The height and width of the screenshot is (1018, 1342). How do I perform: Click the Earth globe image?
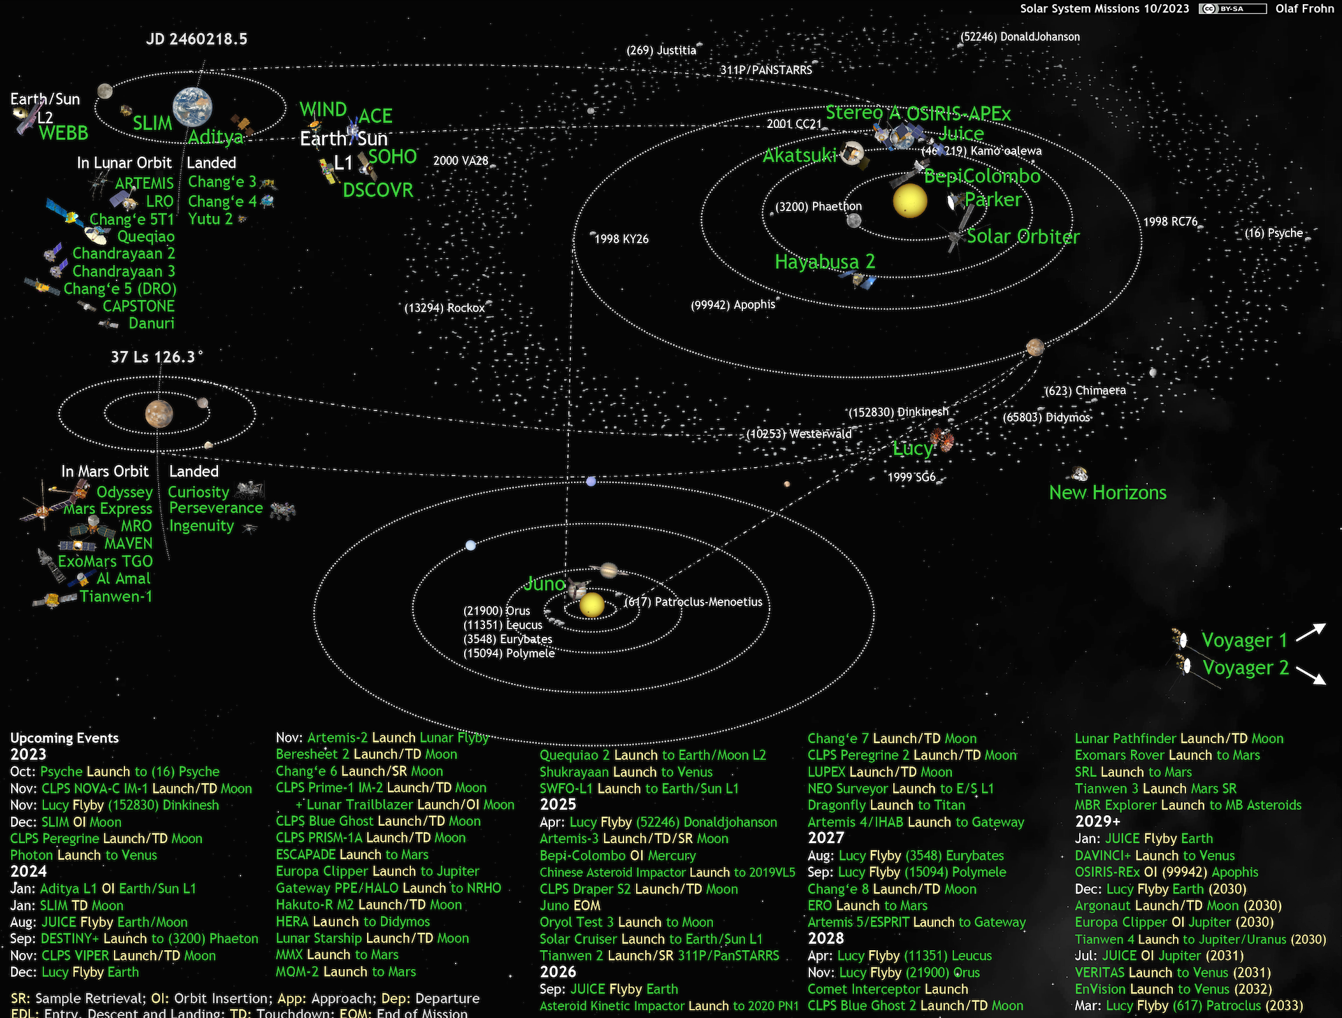[192, 107]
